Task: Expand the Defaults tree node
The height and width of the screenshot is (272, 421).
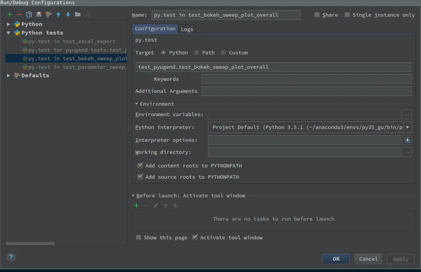Action: tap(9, 75)
